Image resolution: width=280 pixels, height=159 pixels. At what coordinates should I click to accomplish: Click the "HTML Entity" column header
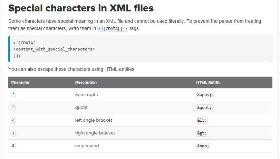point(208,82)
